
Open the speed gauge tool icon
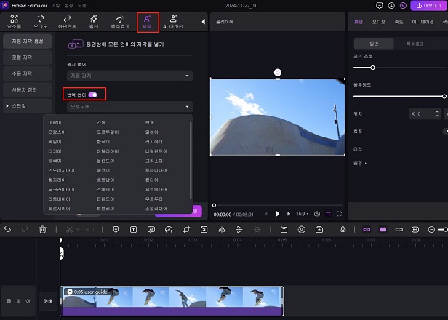[x=168, y=229]
